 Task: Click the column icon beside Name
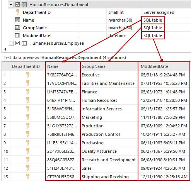pos(17,20)
